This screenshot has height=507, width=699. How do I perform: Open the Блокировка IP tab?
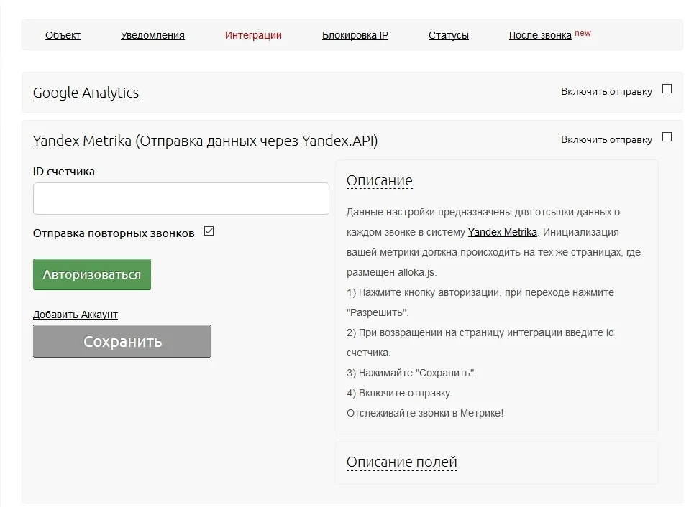coord(355,35)
